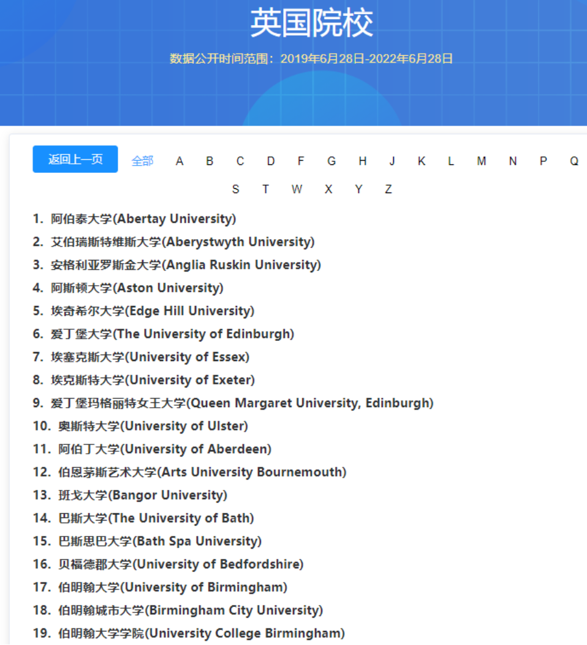Open Queen Margaret University, Edinburgh entry

pos(241,403)
